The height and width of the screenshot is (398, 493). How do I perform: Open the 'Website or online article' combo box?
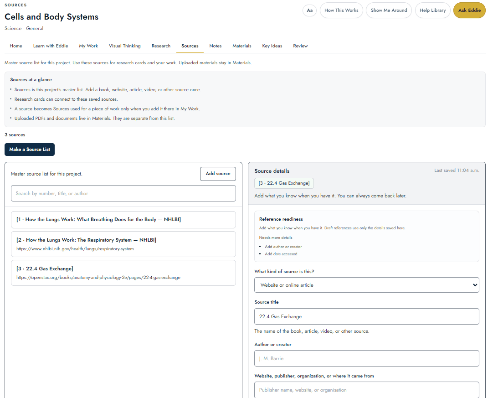coord(367,285)
